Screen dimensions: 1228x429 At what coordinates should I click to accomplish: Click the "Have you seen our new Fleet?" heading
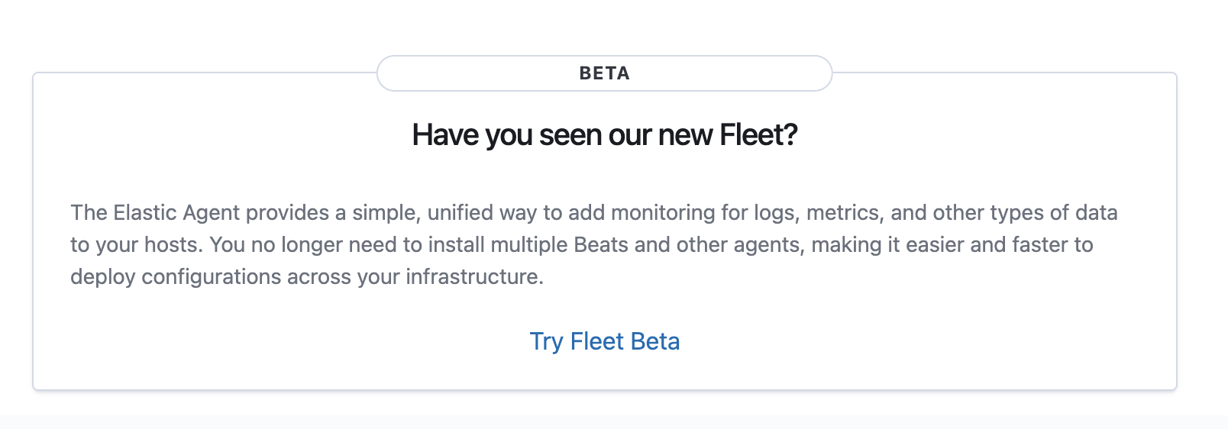(x=604, y=135)
